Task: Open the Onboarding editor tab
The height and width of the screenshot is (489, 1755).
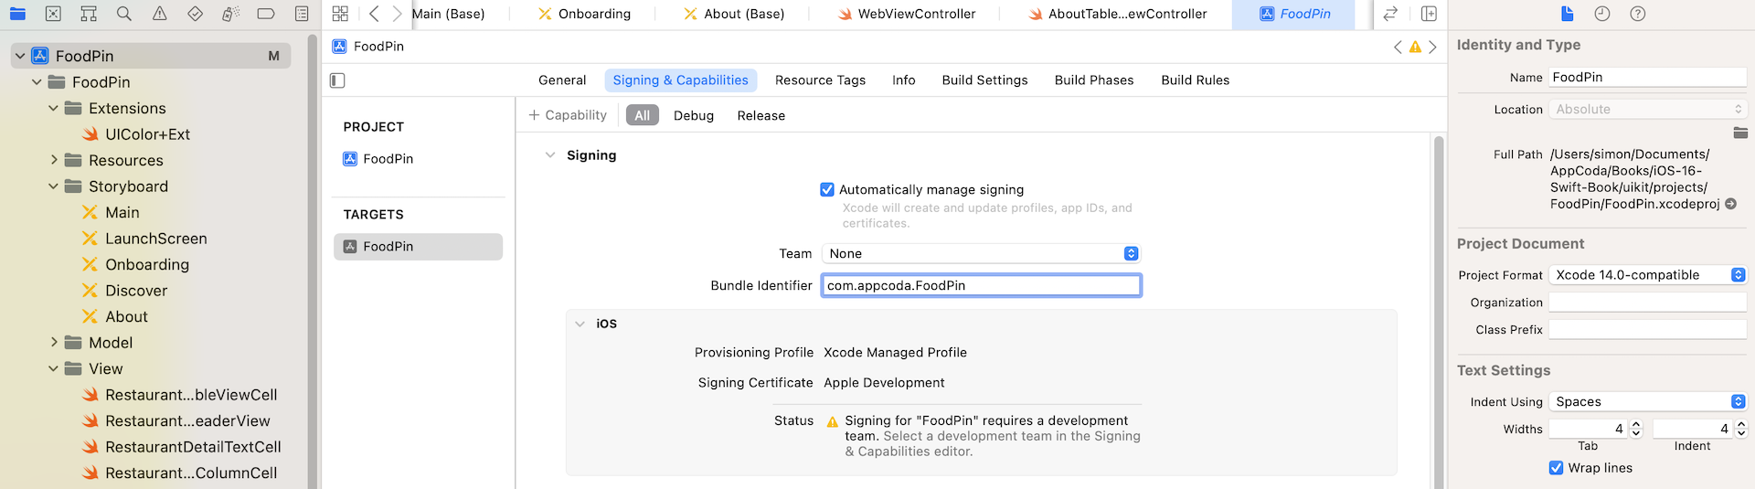Action: pyautogui.click(x=585, y=14)
